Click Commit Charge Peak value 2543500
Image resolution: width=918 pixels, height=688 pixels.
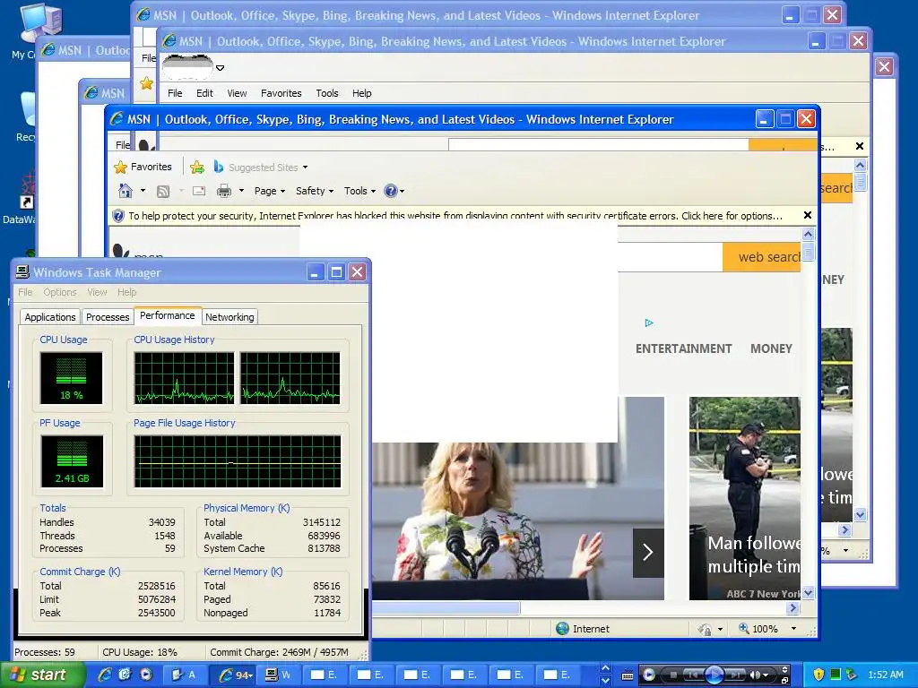[156, 613]
